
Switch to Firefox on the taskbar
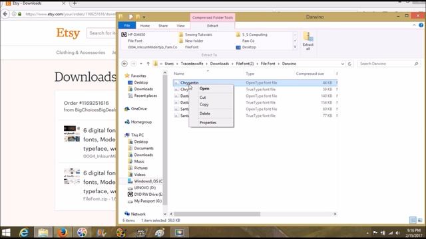pyautogui.click(x=62, y=232)
